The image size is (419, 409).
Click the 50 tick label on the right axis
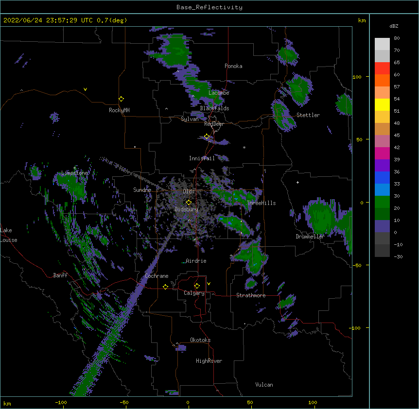[x=359, y=139]
